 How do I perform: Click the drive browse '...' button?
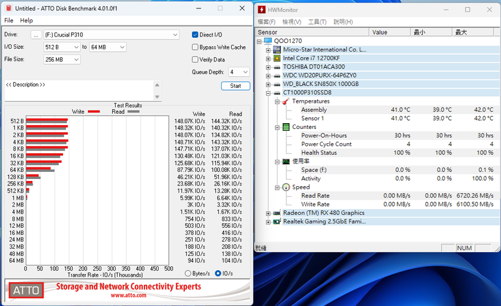[36, 35]
